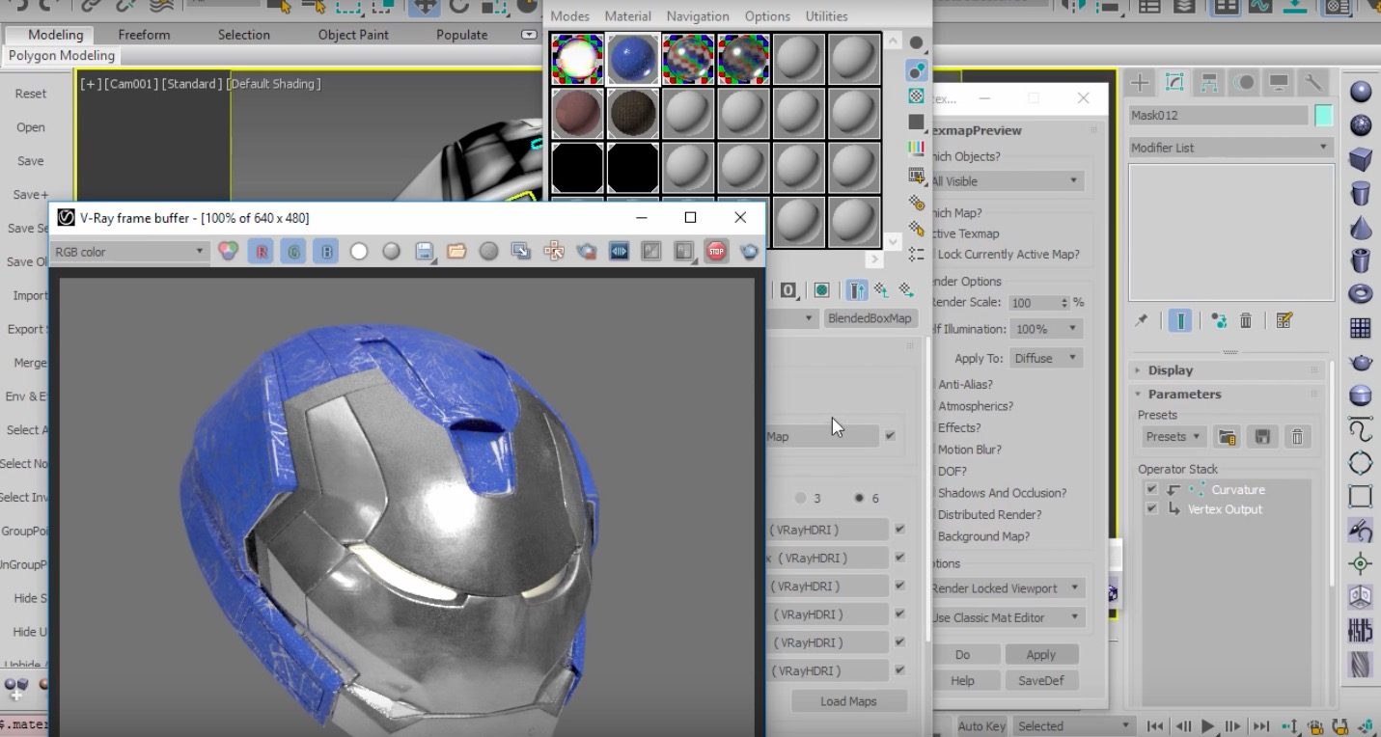Open the Apply To Diffuse dropdown
The width and height of the screenshot is (1381, 737).
1046,358
